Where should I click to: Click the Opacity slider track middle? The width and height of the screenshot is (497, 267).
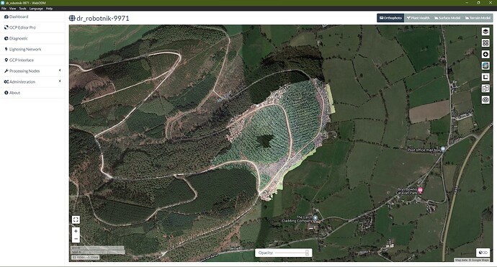[292, 253]
